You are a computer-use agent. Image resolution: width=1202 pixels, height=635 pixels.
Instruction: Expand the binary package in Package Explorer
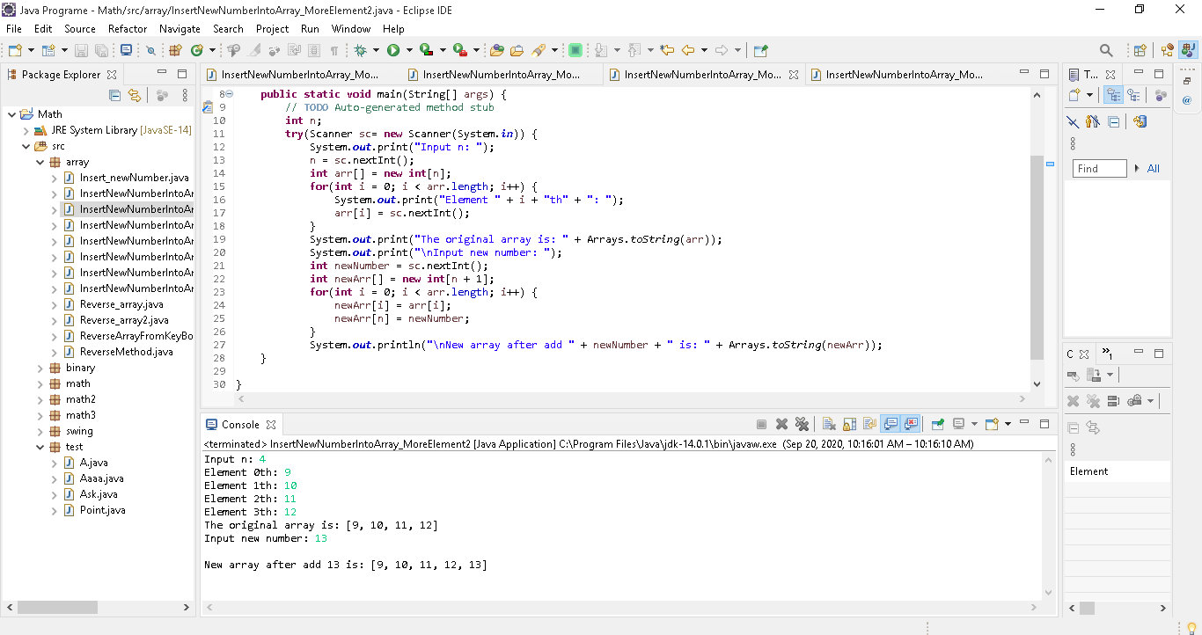[x=39, y=367]
